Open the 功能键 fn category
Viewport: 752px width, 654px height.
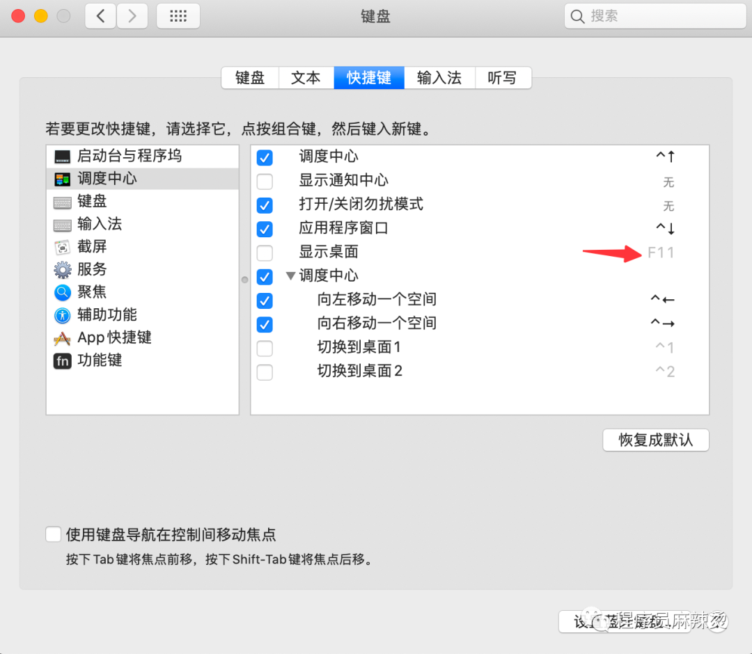(62, 360)
